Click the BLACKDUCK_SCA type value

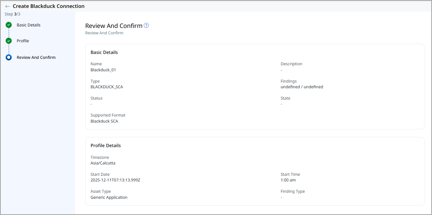(x=106, y=87)
